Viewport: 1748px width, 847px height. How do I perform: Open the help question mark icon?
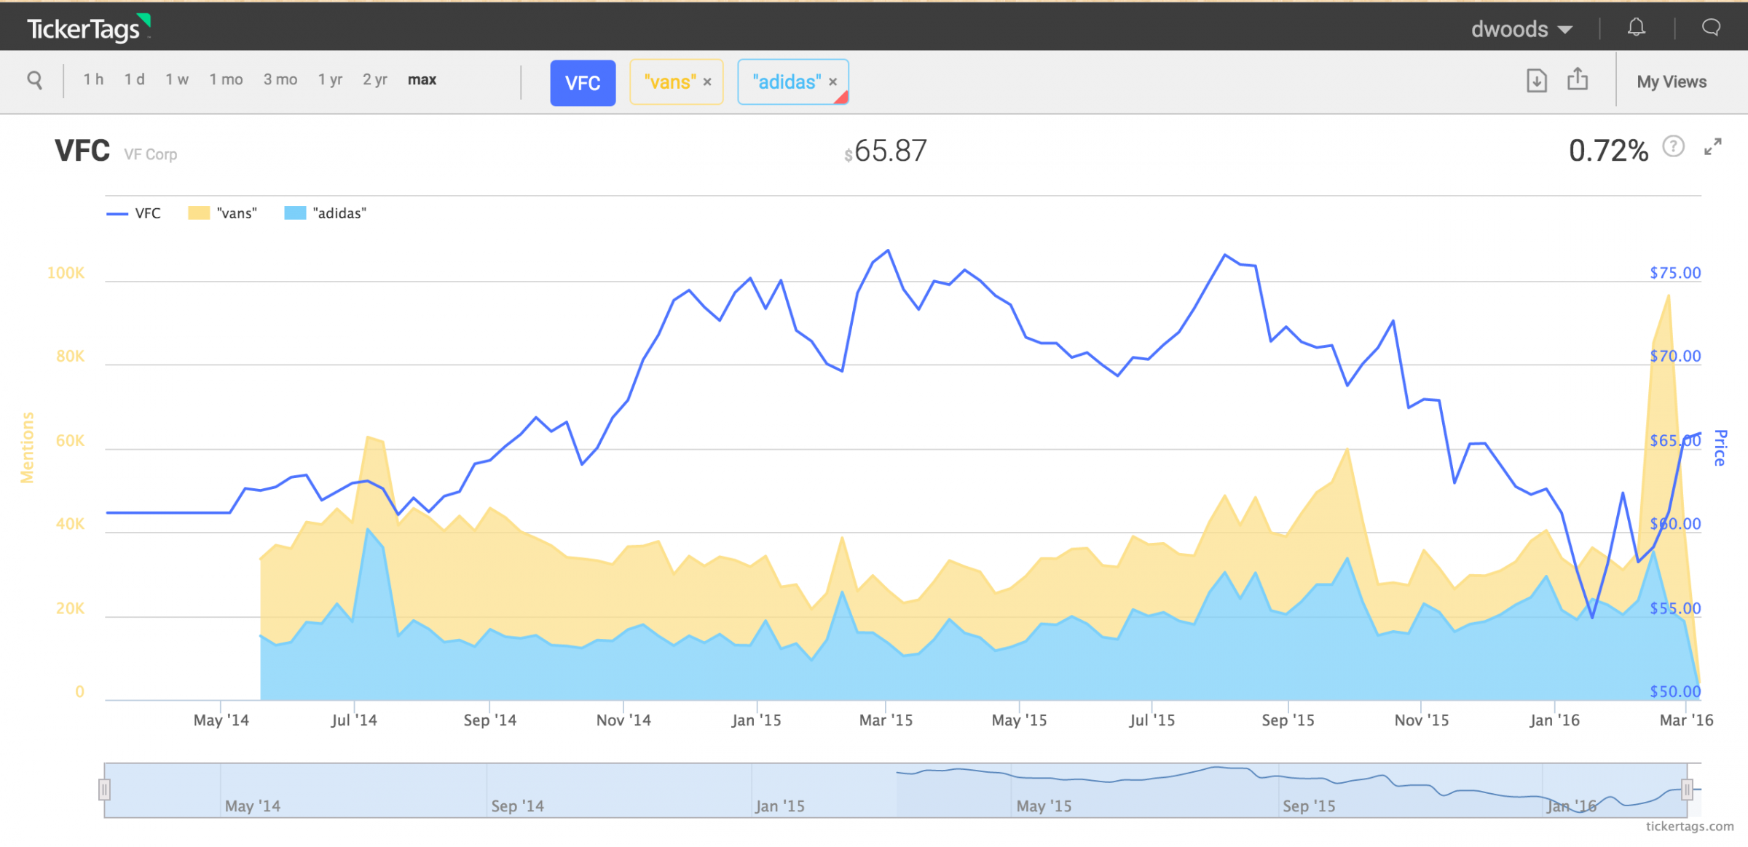pyautogui.click(x=1674, y=147)
